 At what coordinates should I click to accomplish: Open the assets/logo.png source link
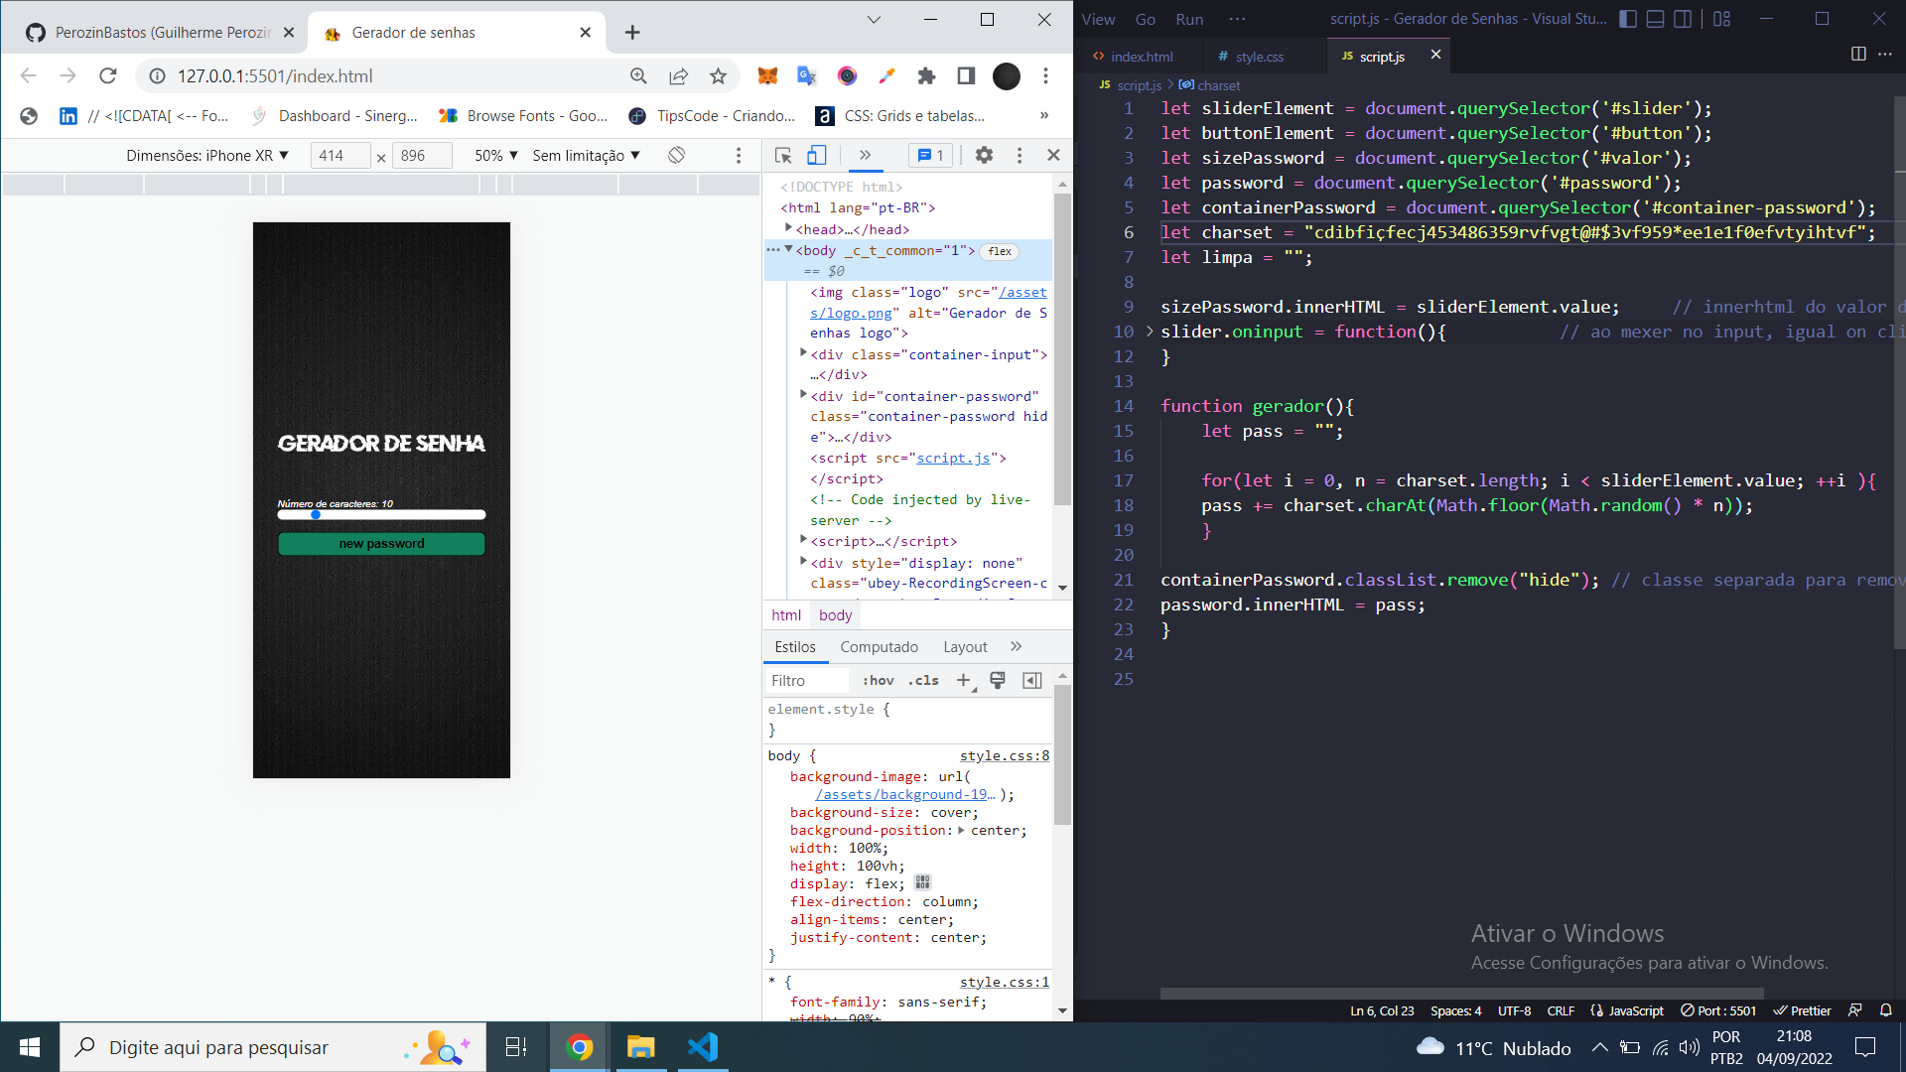[928, 303]
